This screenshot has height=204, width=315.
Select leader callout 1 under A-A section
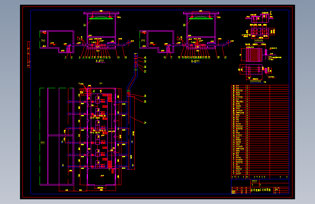coord(65,57)
